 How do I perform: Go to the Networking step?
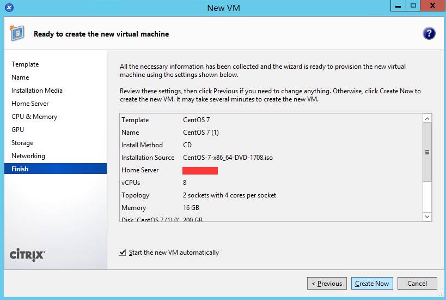[28, 156]
